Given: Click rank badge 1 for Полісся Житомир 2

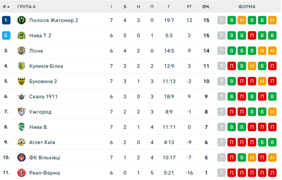Looking at the screenshot, I should [6, 20].
